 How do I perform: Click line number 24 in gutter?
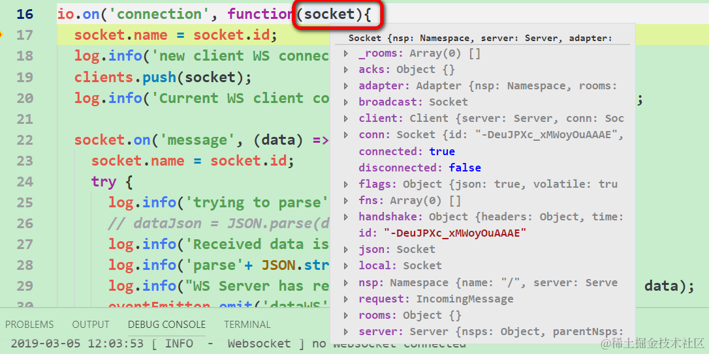(25, 182)
